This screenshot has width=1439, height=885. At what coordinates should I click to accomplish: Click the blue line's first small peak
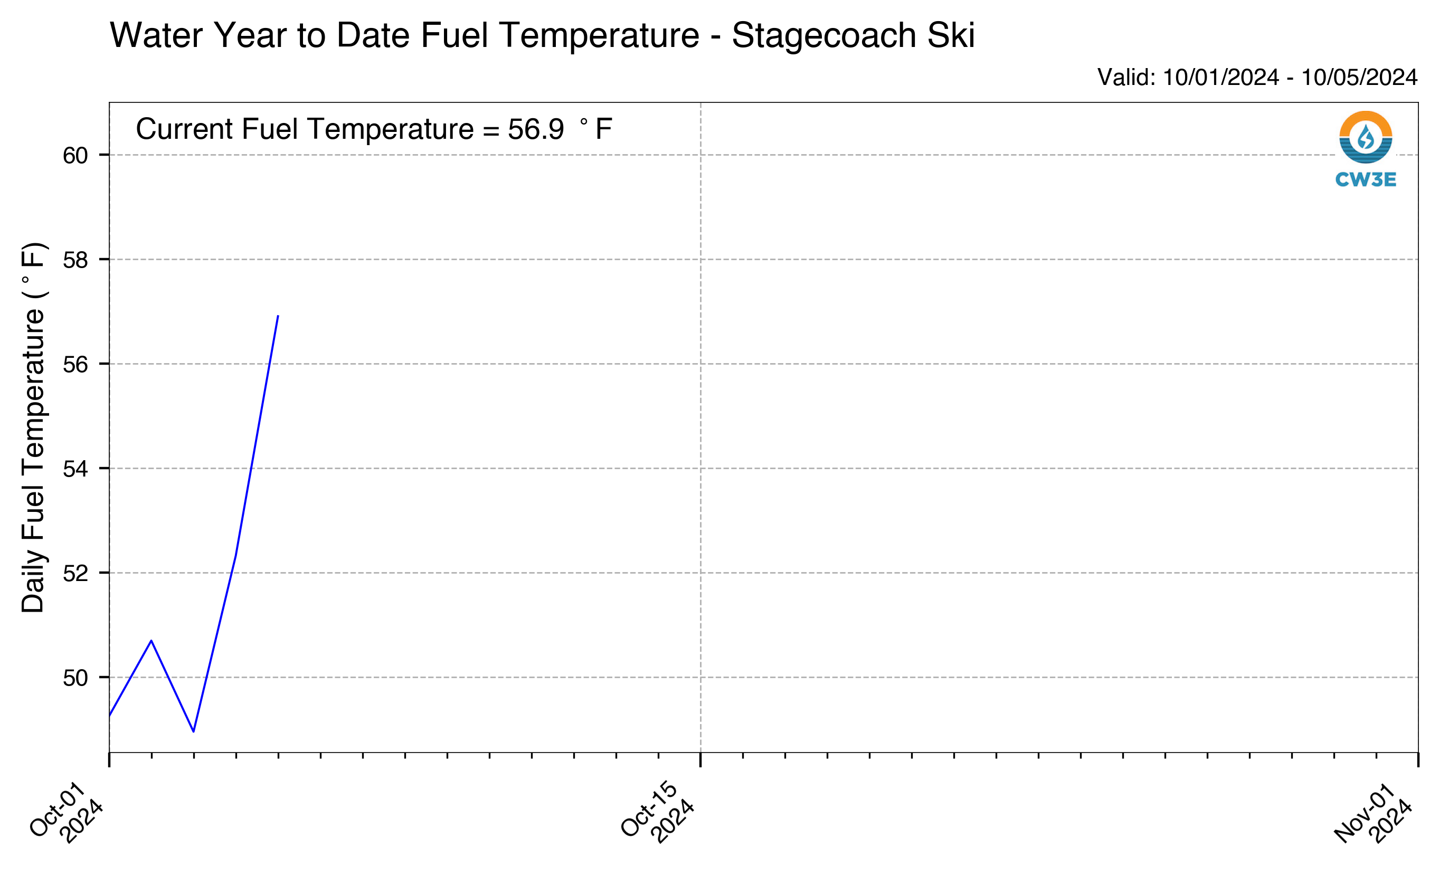tap(152, 640)
